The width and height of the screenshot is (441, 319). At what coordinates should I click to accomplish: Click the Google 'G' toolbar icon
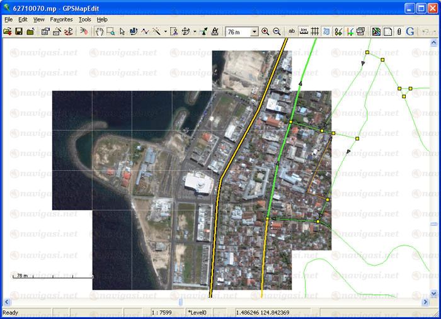tap(410, 31)
